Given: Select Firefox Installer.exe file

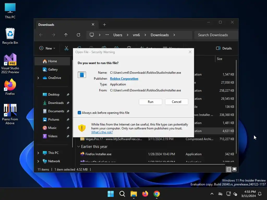Looking at the screenshot, I should 157,154.
